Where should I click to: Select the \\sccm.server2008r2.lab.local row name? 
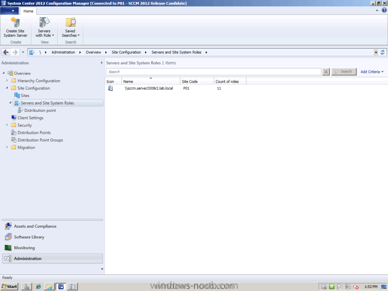pos(149,88)
